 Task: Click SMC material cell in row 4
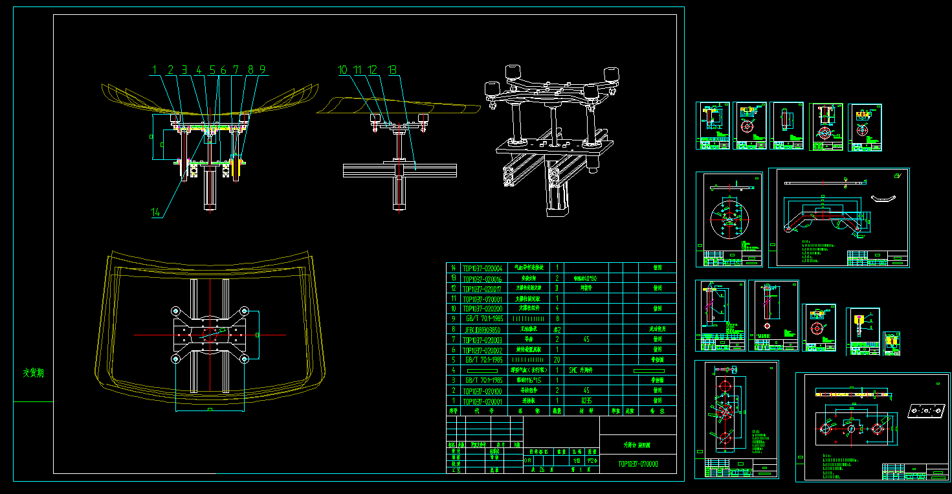(x=586, y=370)
